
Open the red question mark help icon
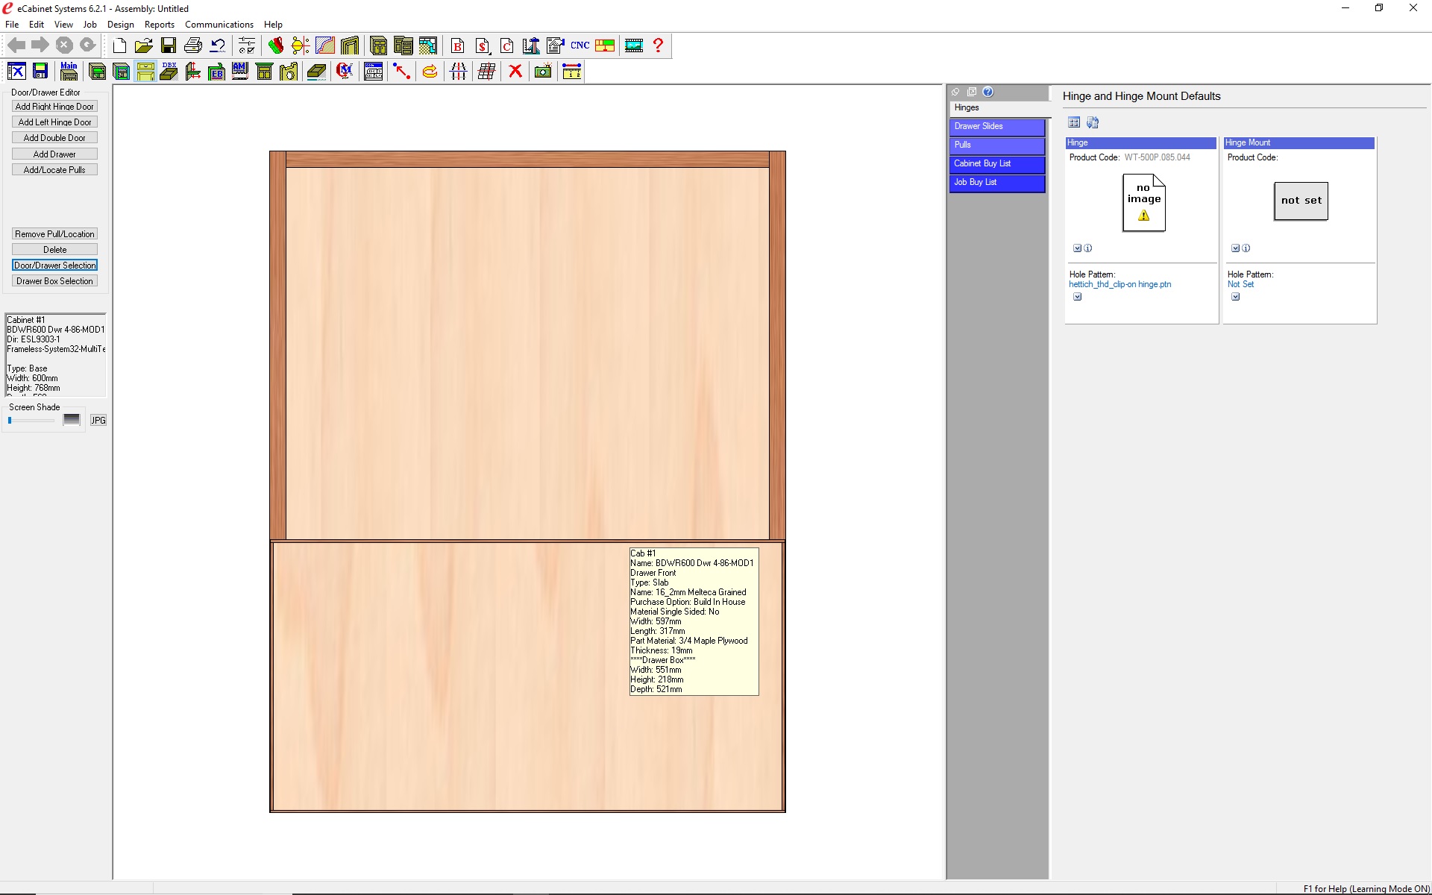click(658, 45)
